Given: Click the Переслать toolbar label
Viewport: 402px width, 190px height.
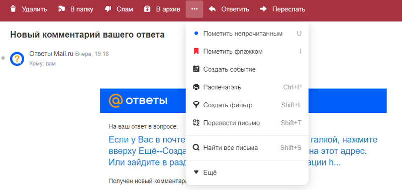Looking at the screenshot, I should (x=288, y=10).
